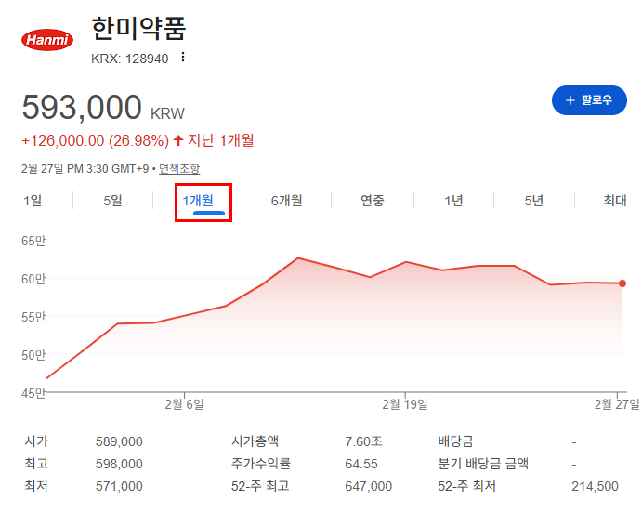This screenshot has height=513, width=642.
Task: Click the 52-주 최고 label
Action: point(260,486)
